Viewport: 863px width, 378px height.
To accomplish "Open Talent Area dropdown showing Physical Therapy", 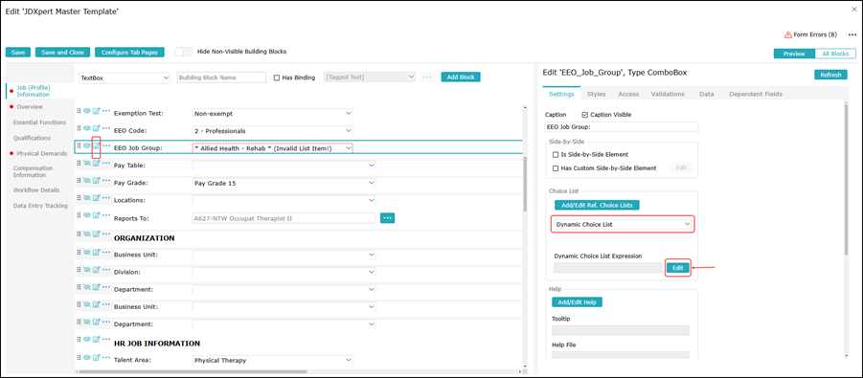I will pos(272,361).
